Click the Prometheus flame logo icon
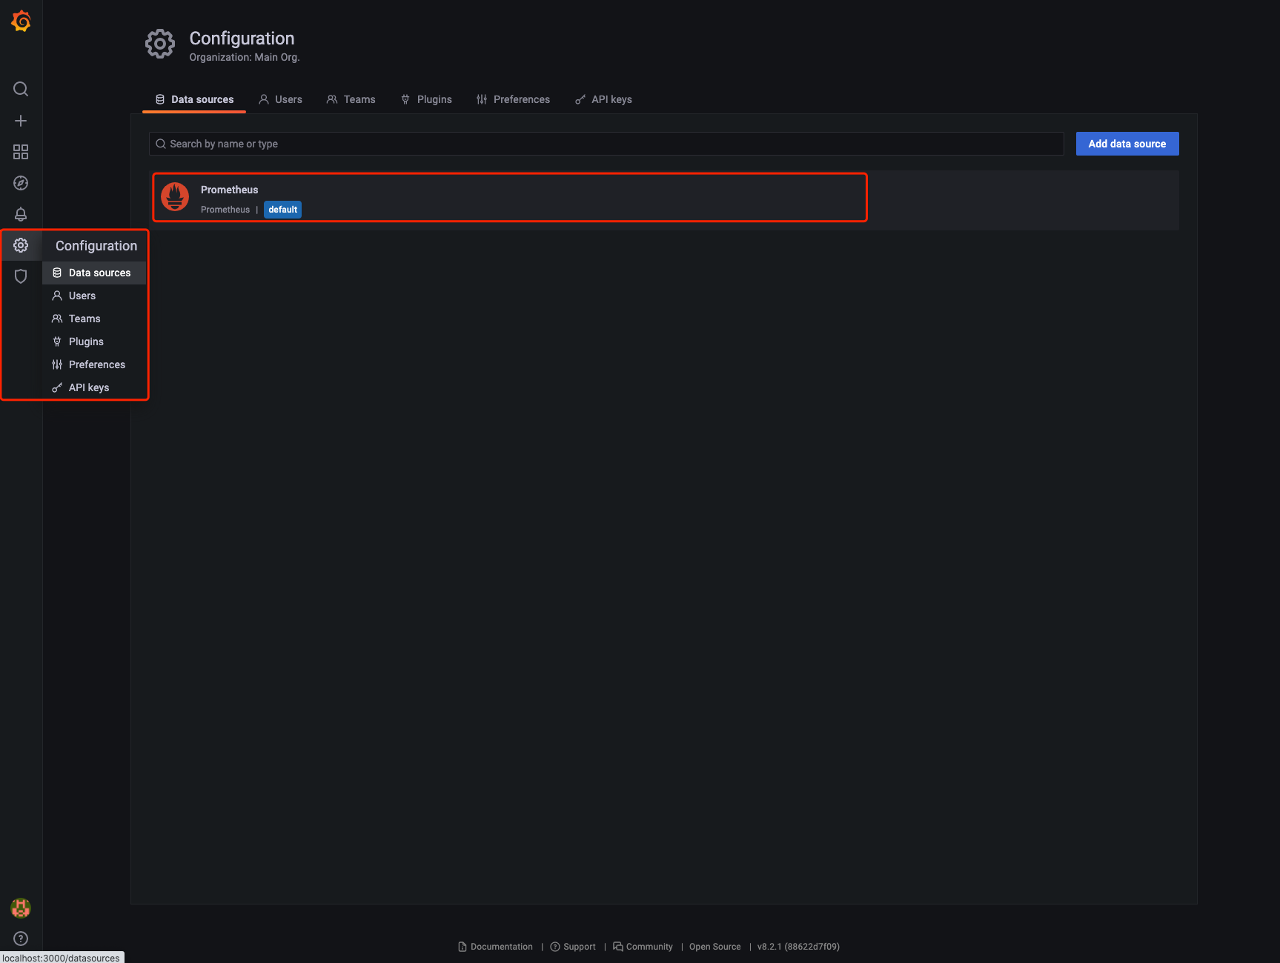This screenshot has width=1280, height=963. coord(175,197)
